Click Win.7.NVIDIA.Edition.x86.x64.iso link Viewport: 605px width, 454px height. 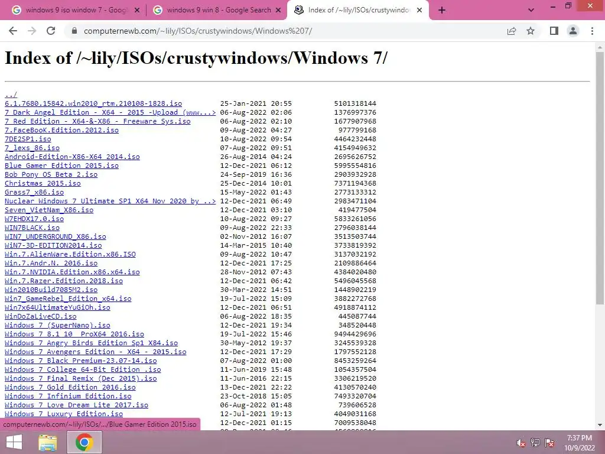coord(72,272)
